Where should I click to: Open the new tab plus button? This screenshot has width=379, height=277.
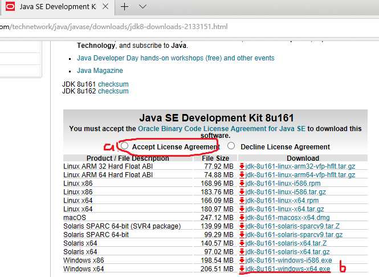pos(124,6)
